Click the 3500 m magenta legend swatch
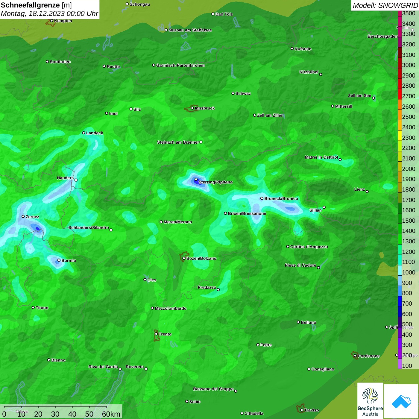This screenshot has width=419, height=419. (400, 13)
